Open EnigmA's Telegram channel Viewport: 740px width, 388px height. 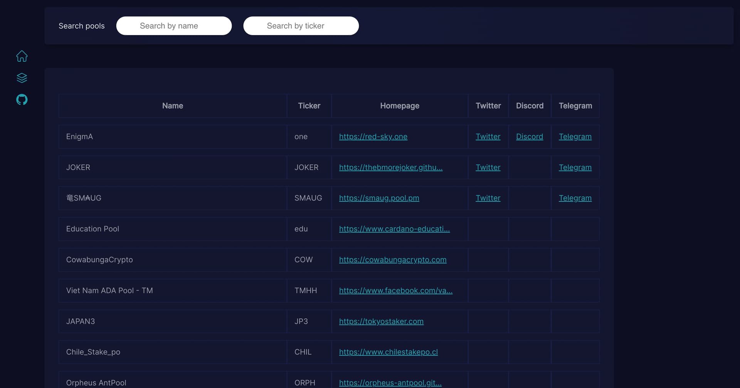pyautogui.click(x=575, y=137)
